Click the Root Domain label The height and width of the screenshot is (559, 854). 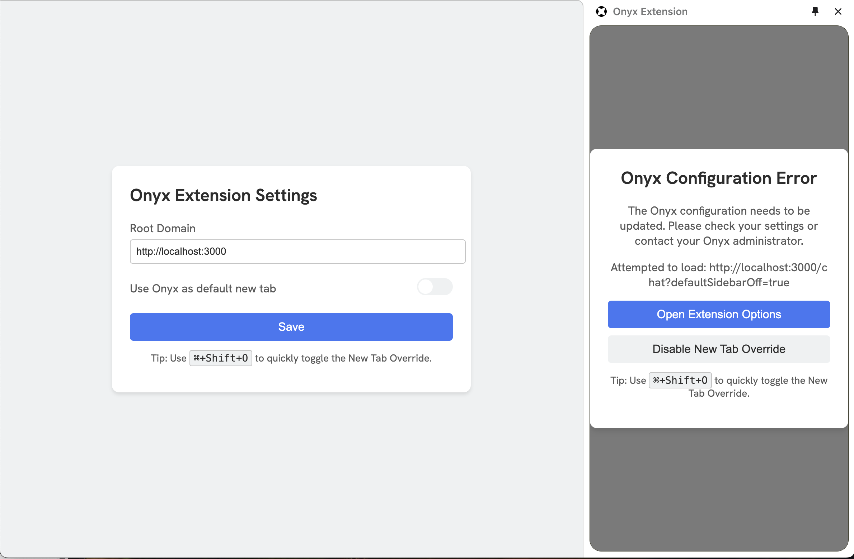(163, 228)
